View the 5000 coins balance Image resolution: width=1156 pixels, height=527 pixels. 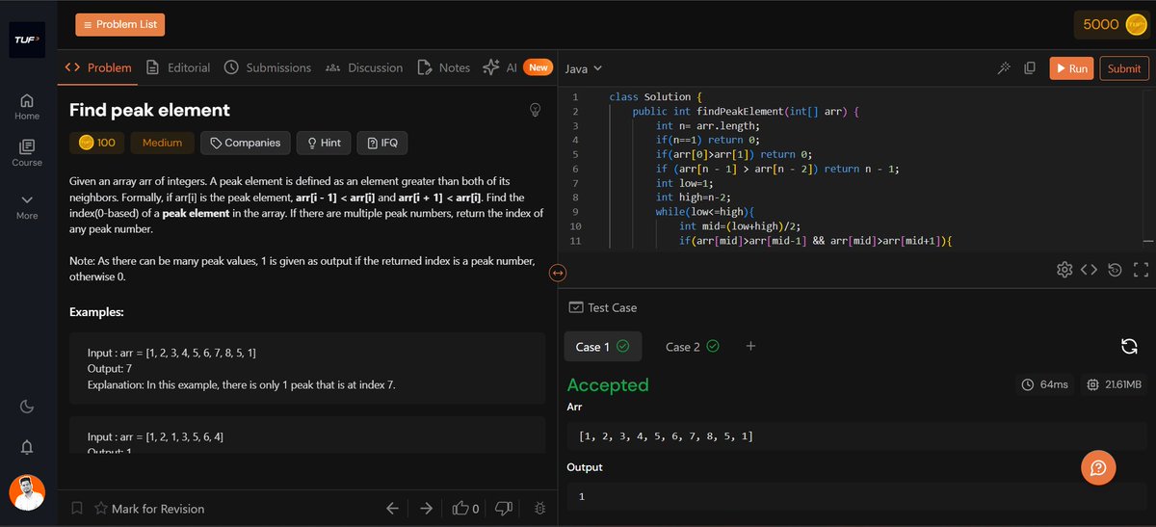1112,24
